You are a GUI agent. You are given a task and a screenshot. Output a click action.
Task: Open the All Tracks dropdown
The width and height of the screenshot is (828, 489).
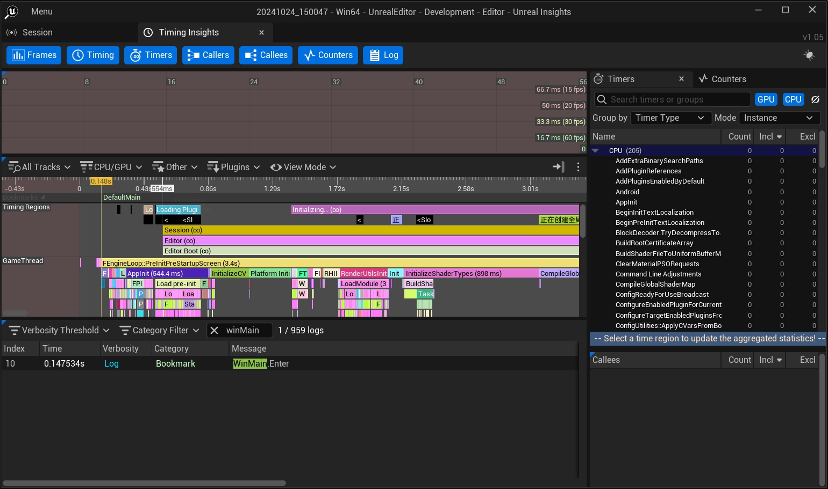pos(40,167)
